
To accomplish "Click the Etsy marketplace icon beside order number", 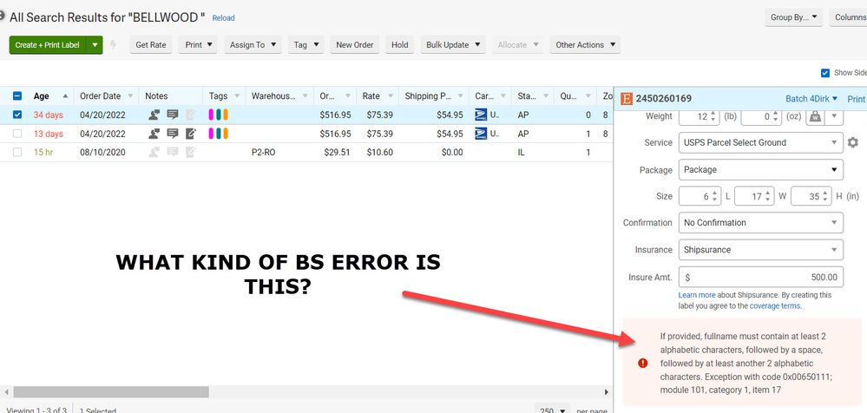I will coord(627,99).
